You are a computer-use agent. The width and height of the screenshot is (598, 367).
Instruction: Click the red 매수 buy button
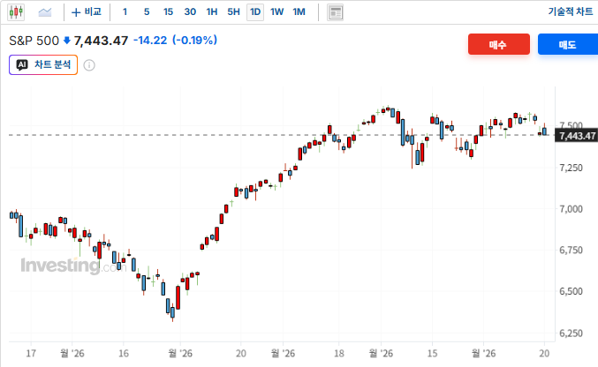499,44
